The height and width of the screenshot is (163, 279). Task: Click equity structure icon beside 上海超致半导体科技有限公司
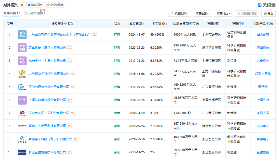click(x=72, y=74)
